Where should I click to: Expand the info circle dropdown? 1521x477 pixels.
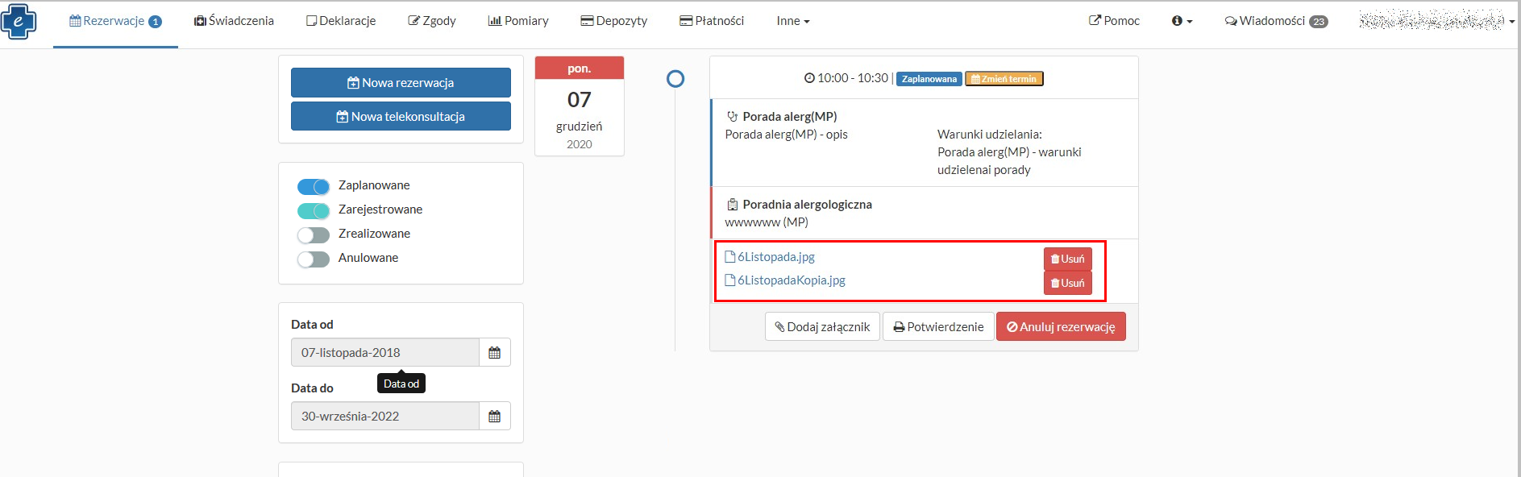[1182, 21]
